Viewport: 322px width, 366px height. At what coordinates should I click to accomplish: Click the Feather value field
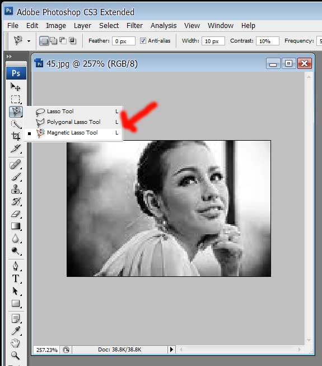tap(124, 41)
